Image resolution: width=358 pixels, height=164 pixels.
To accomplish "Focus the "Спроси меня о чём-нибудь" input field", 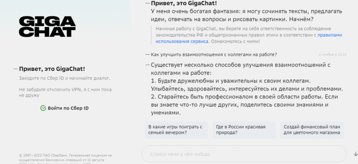I will point(243,154).
